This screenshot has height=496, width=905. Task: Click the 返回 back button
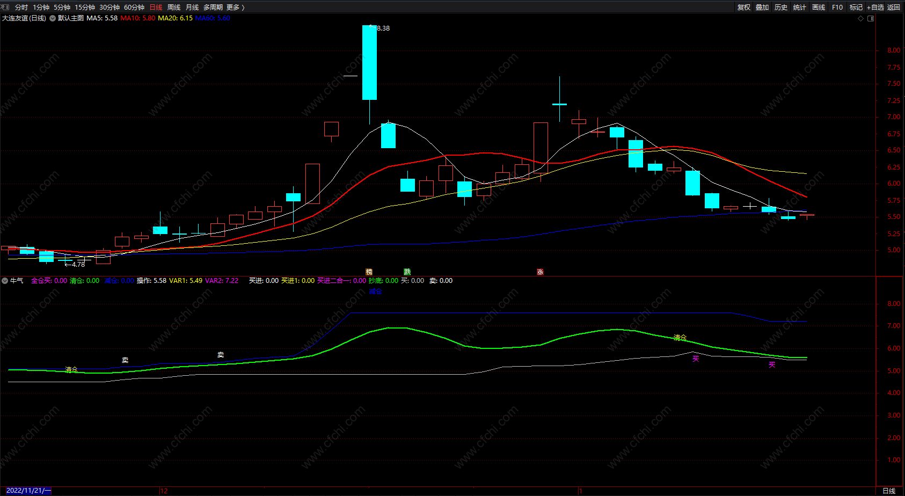894,8
